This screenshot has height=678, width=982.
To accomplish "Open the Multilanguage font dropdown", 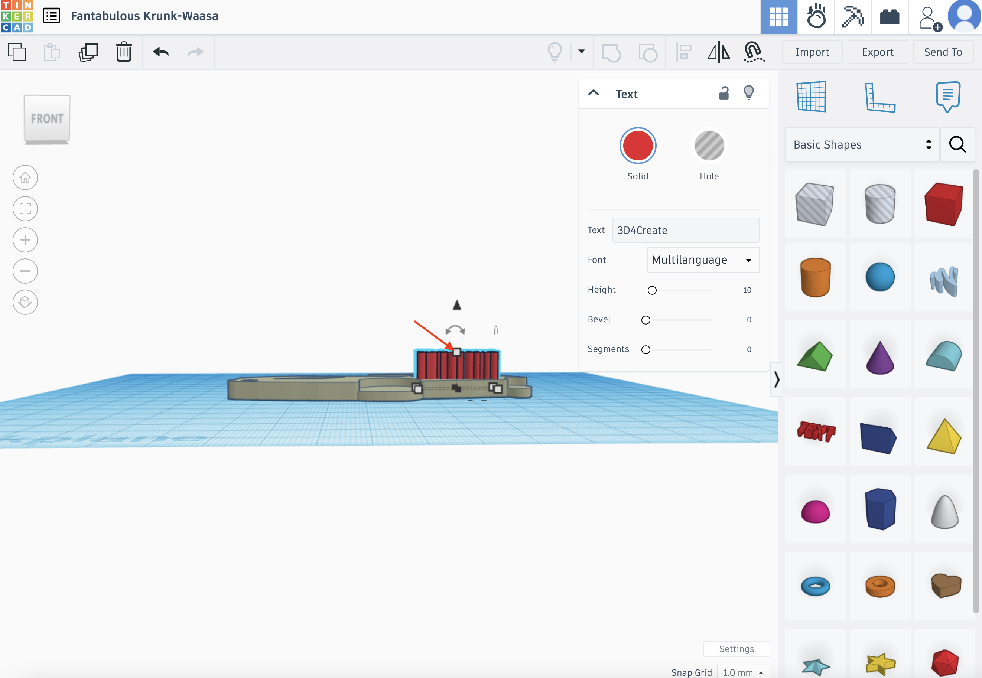I will point(702,260).
